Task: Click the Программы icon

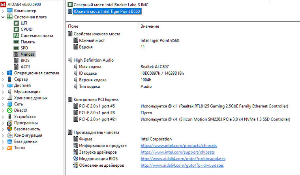Action: (9, 123)
